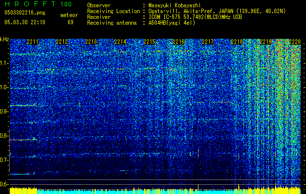Click the ICOM IC-575 receiver text

click(x=195, y=17)
